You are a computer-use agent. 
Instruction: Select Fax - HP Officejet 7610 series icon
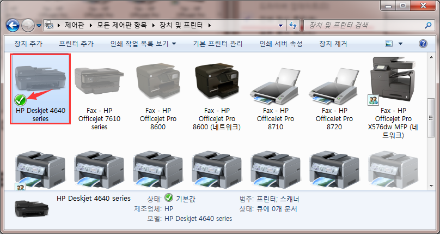[99, 81]
